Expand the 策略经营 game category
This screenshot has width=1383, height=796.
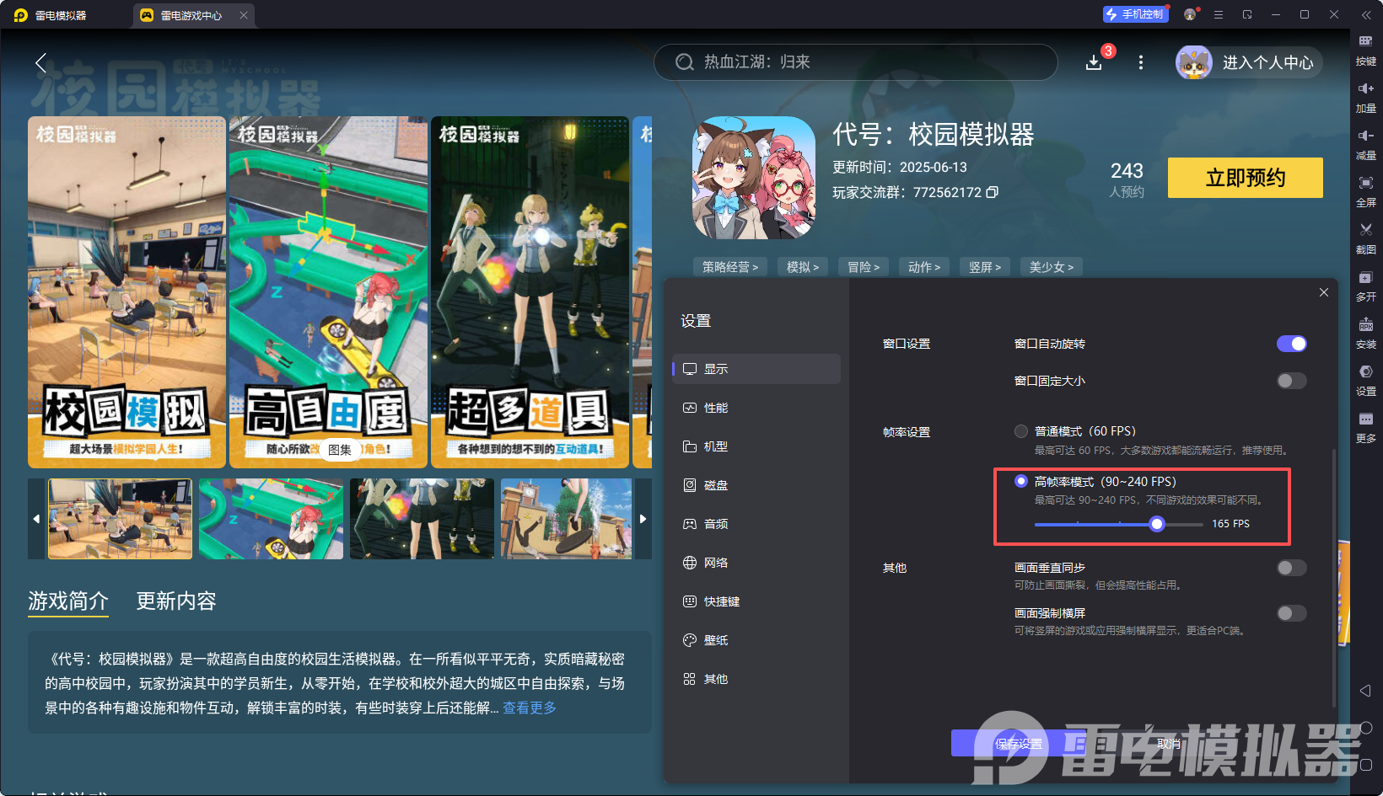tap(729, 266)
